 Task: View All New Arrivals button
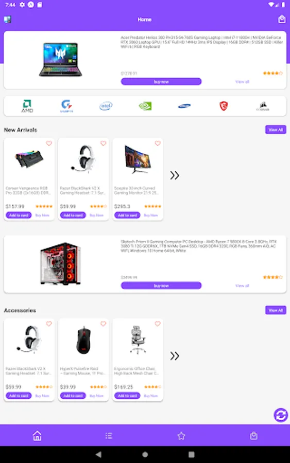click(276, 130)
